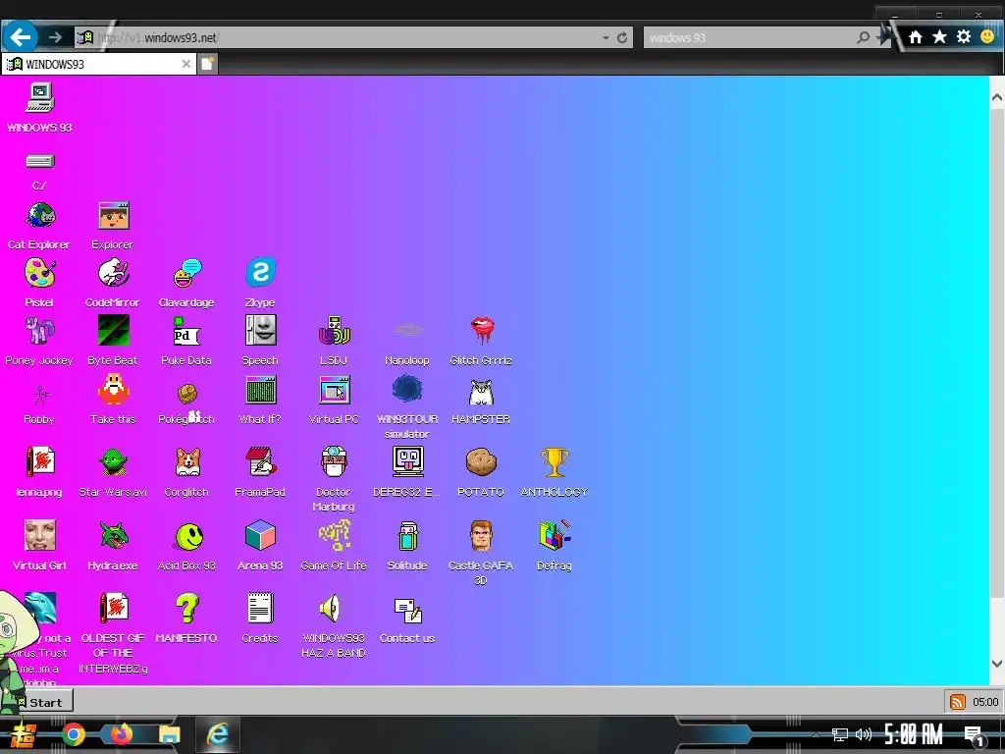Open Corglitch icon

click(187, 461)
